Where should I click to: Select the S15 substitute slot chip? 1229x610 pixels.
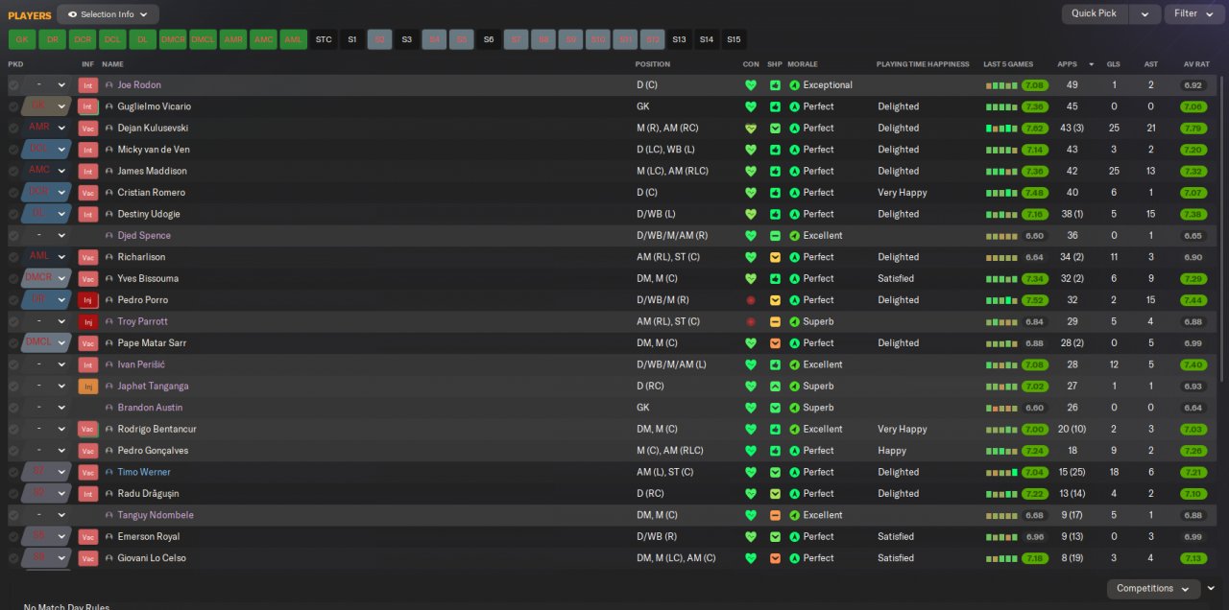734,39
